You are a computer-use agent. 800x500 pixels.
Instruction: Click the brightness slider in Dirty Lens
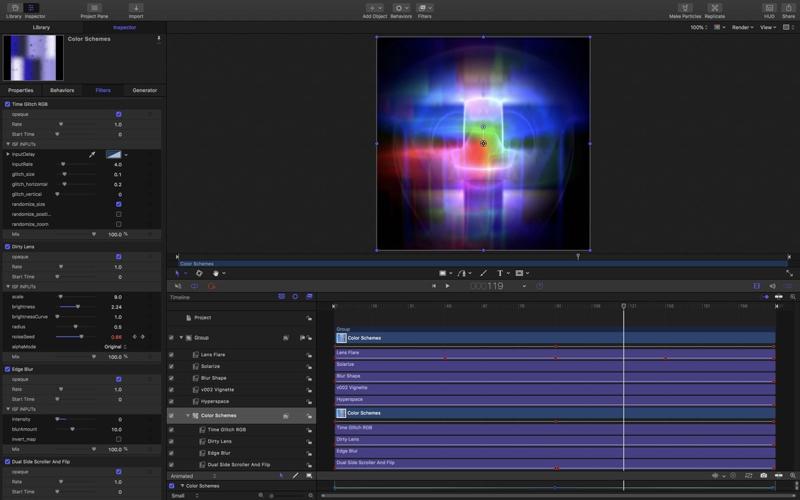pyautogui.click(x=77, y=307)
